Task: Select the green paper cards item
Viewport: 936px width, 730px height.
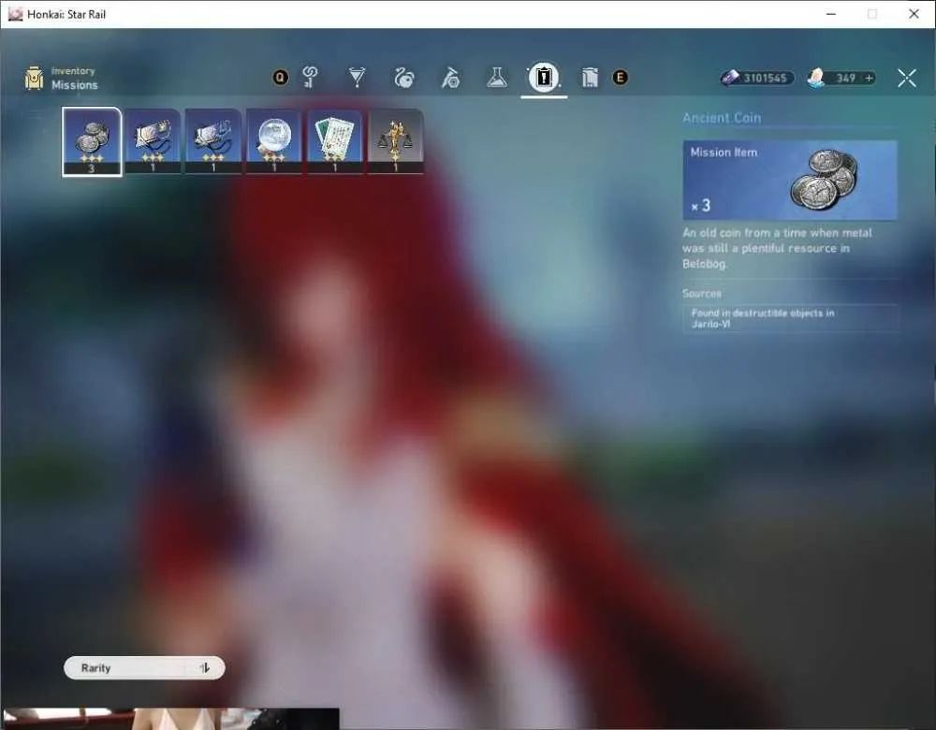Action: click(x=335, y=141)
